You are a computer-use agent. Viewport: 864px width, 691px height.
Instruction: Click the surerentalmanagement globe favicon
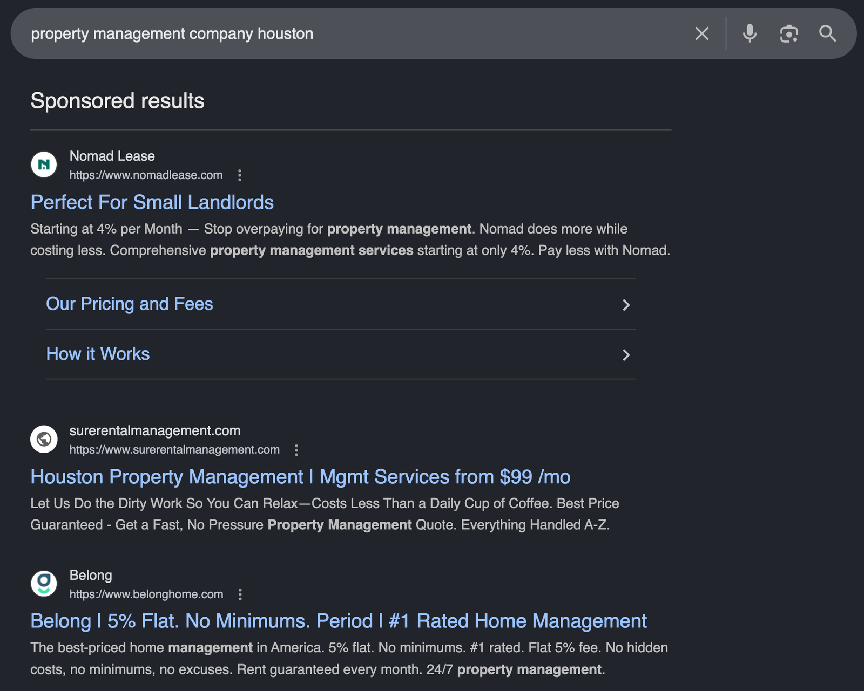tap(44, 439)
